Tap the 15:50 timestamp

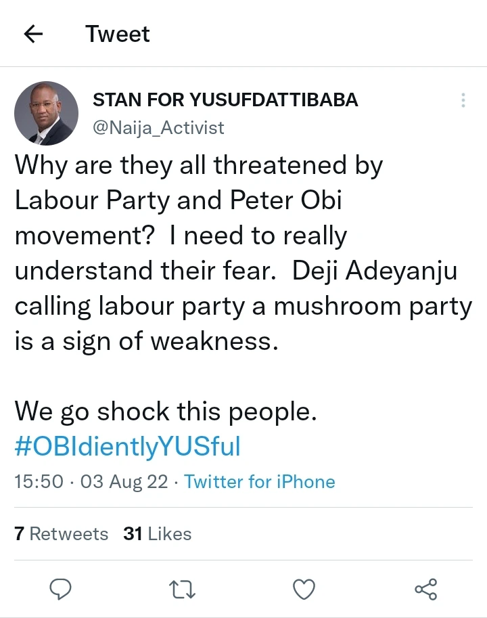pyautogui.click(x=39, y=482)
